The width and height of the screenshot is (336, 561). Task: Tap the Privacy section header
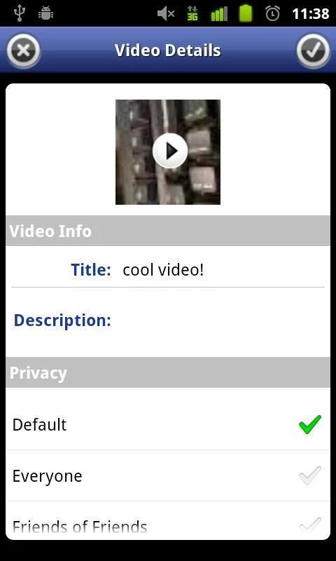point(168,372)
